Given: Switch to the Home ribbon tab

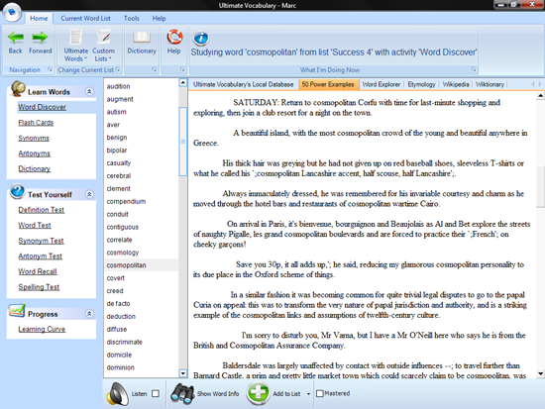Looking at the screenshot, I should [39, 19].
